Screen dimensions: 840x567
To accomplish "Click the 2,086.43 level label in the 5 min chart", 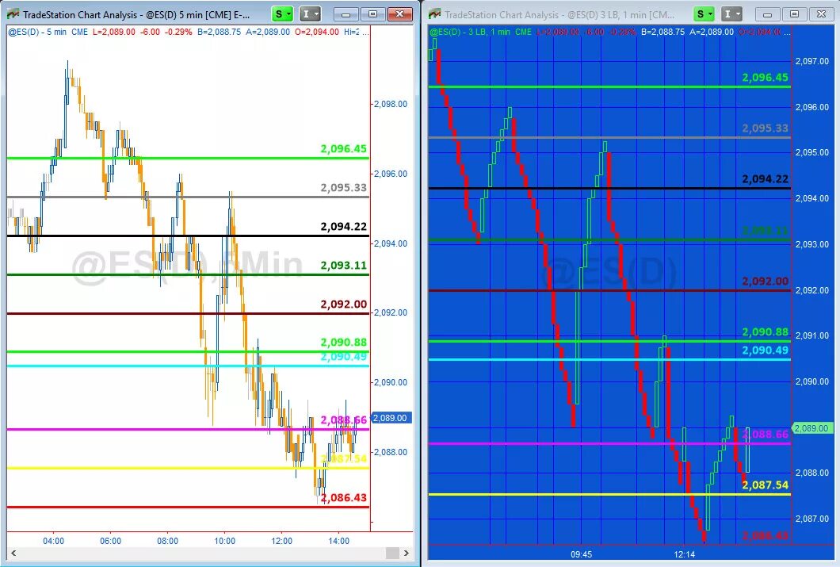I will point(343,498).
